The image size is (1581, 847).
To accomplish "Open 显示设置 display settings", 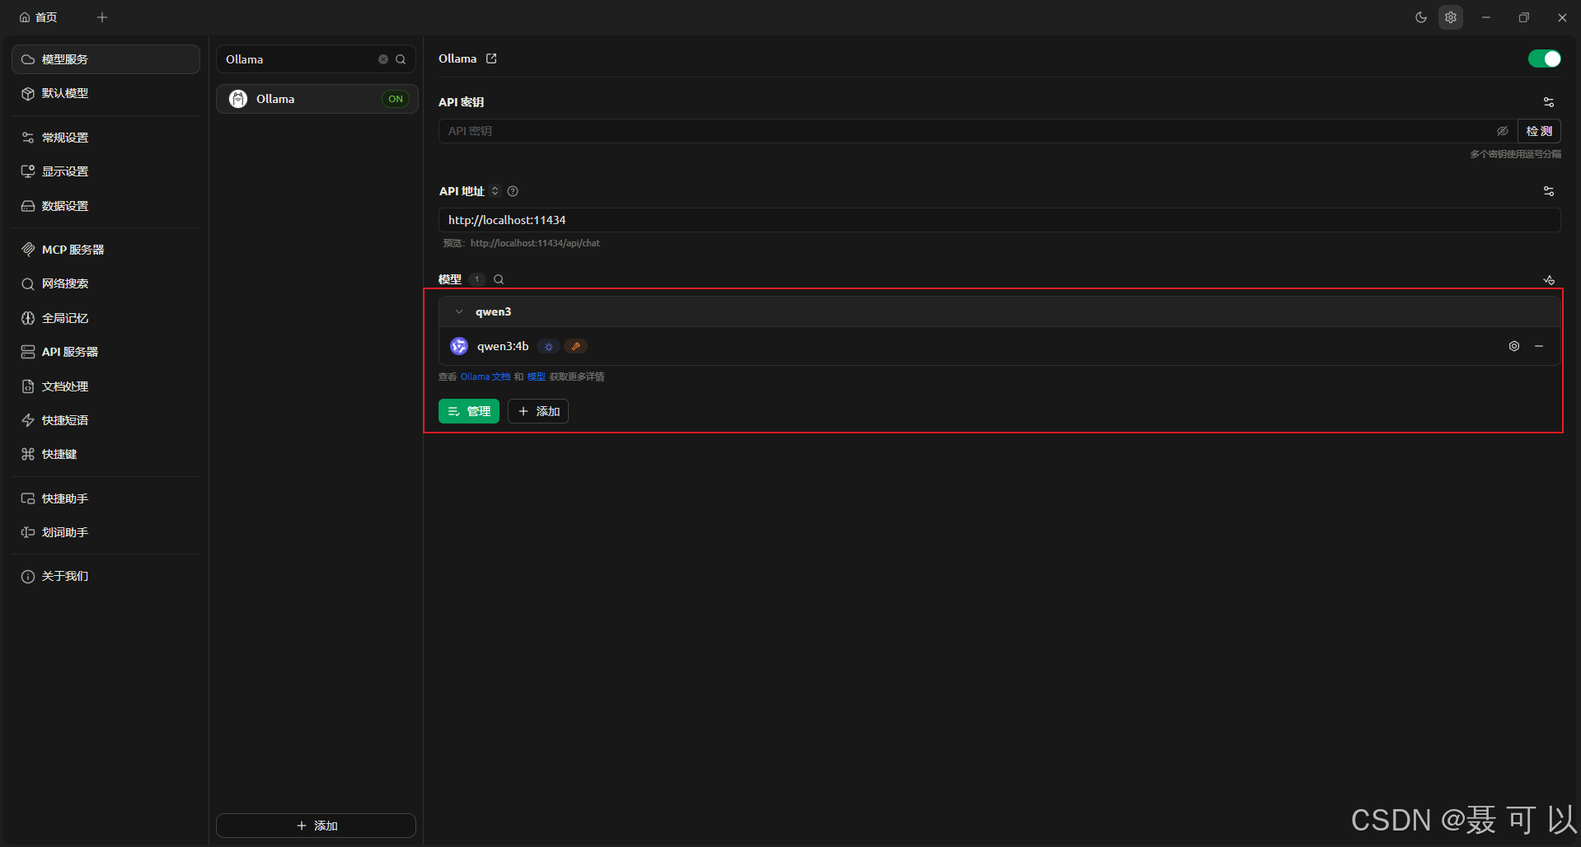I will 106,171.
